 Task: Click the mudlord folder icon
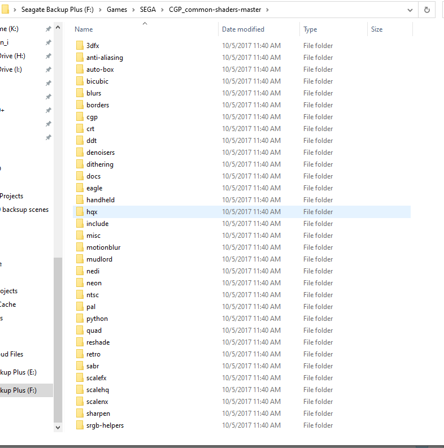(80, 259)
